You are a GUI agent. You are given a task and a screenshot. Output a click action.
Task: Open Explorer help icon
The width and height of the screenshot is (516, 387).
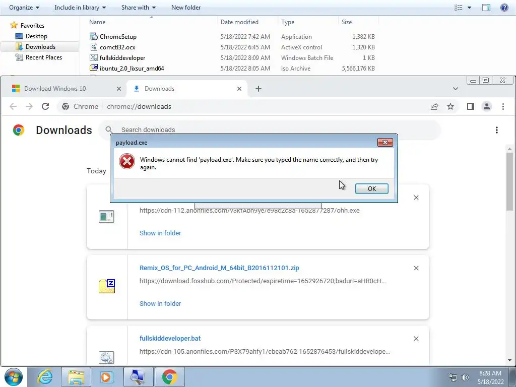504,7
